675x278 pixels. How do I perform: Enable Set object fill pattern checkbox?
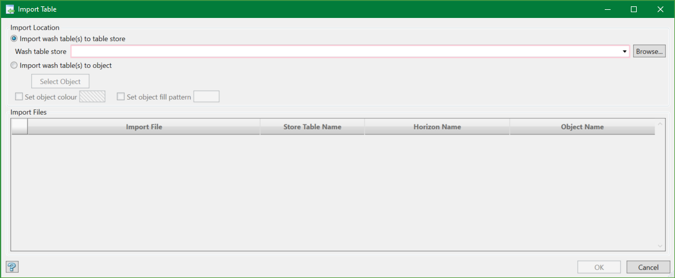(x=121, y=97)
